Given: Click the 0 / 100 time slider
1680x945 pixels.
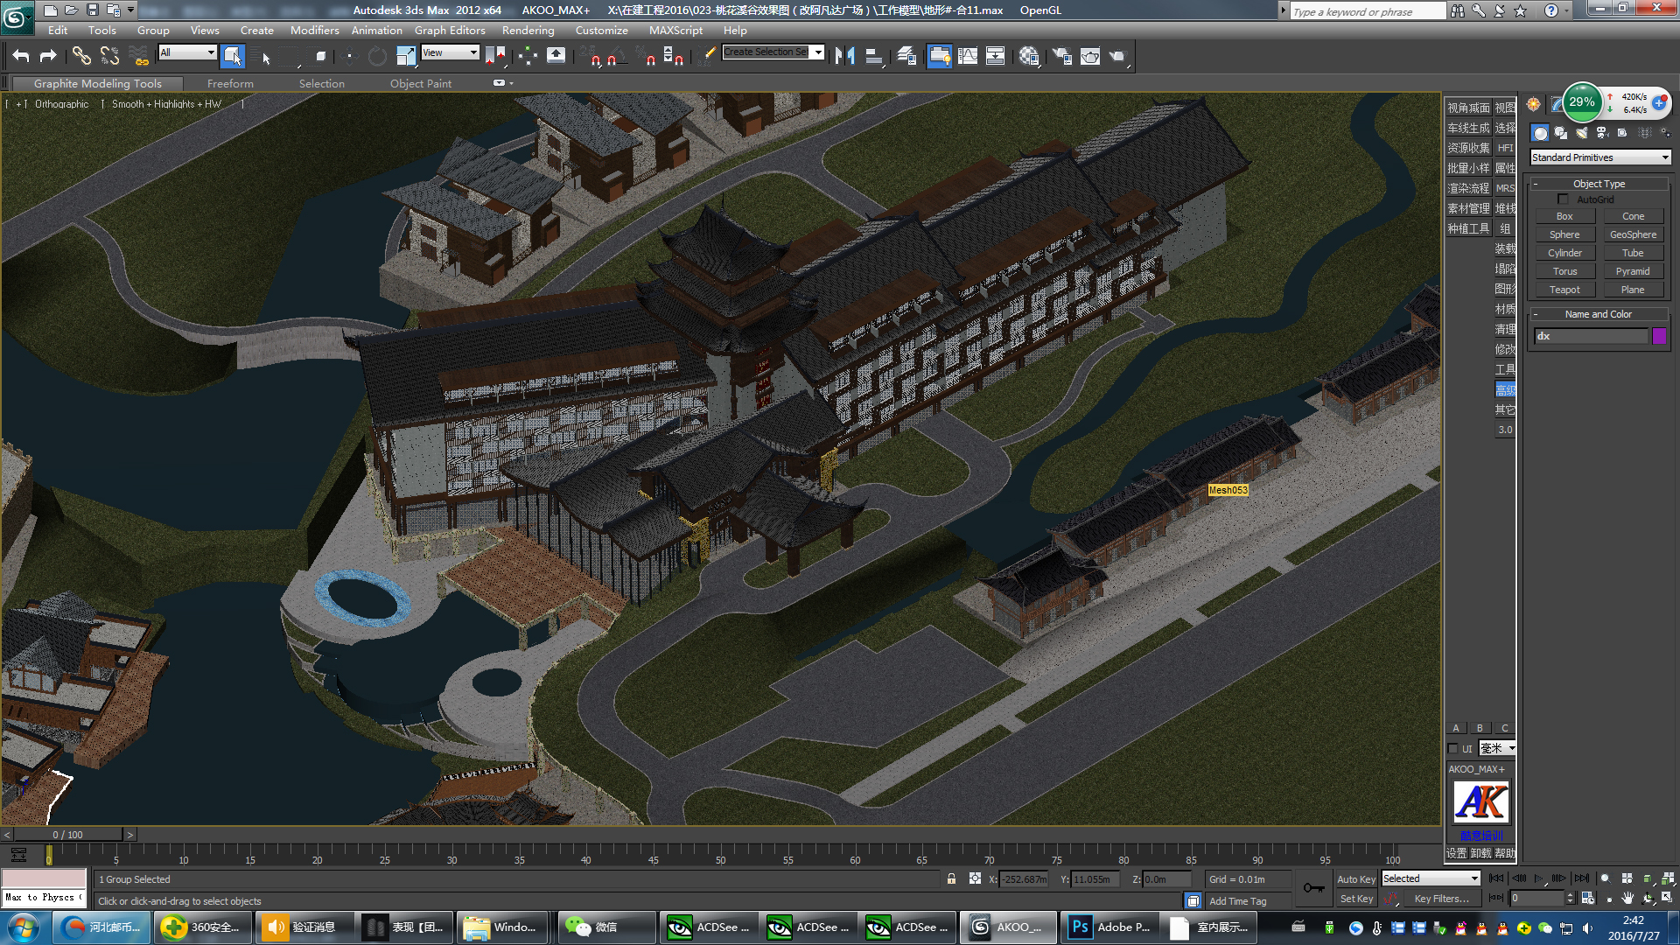Looking at the screenshot, I should (x=67, y=835).
